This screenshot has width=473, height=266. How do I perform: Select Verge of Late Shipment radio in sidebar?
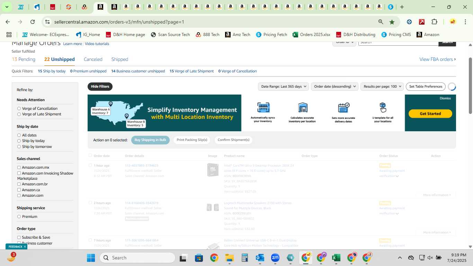coord(19,114)
